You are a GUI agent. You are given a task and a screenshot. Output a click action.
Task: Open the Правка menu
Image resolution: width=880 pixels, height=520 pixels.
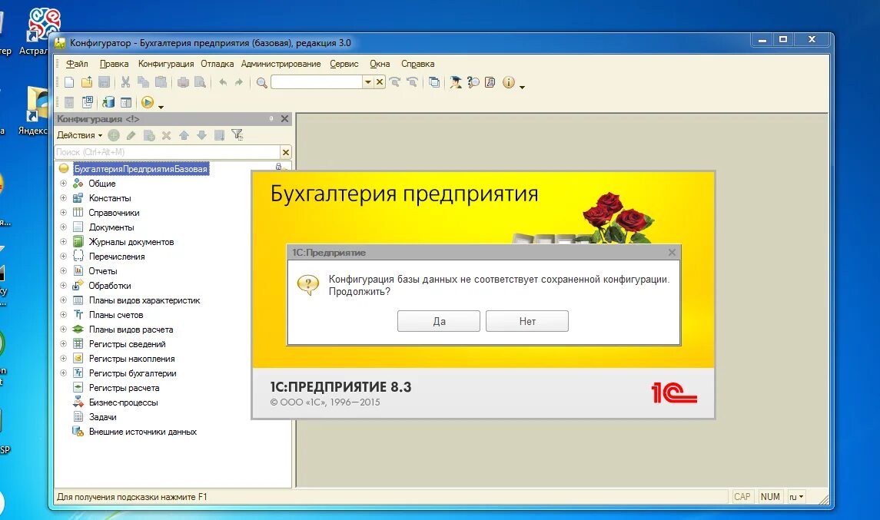tap(114, 64)
